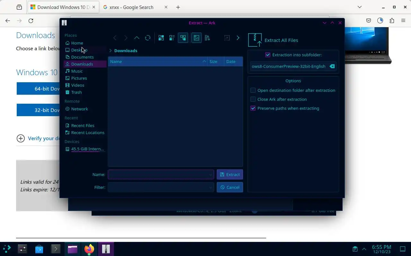Open Konsole terminal from taskbar
The height and width of the screenshot is (256, 411).
[56, 249]
